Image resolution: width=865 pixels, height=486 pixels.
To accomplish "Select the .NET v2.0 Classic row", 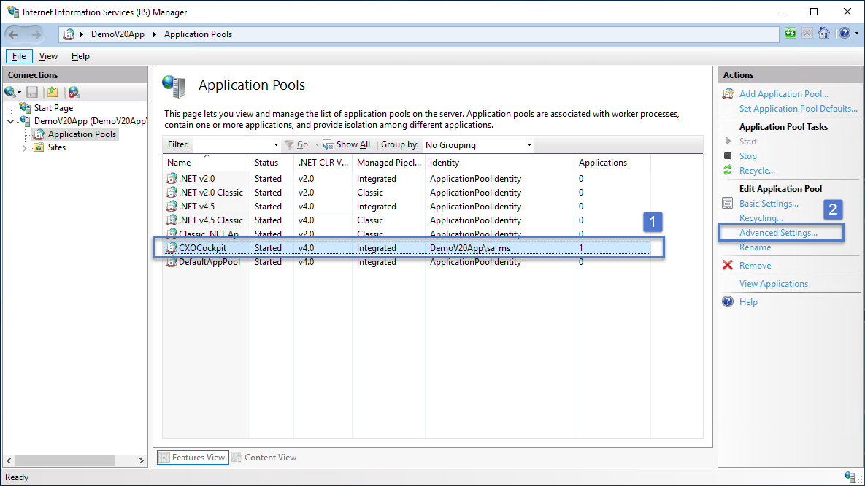I will tap(407, 193).
